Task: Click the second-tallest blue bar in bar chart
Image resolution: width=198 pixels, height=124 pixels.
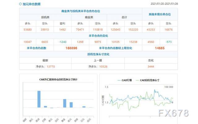Action: coord(65,103)
